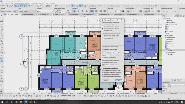Screen dimensions: 185x104
Task: Click the font size field showing 3,50
Action: pos(63,10)
